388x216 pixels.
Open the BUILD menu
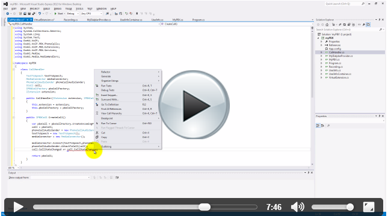46,8
